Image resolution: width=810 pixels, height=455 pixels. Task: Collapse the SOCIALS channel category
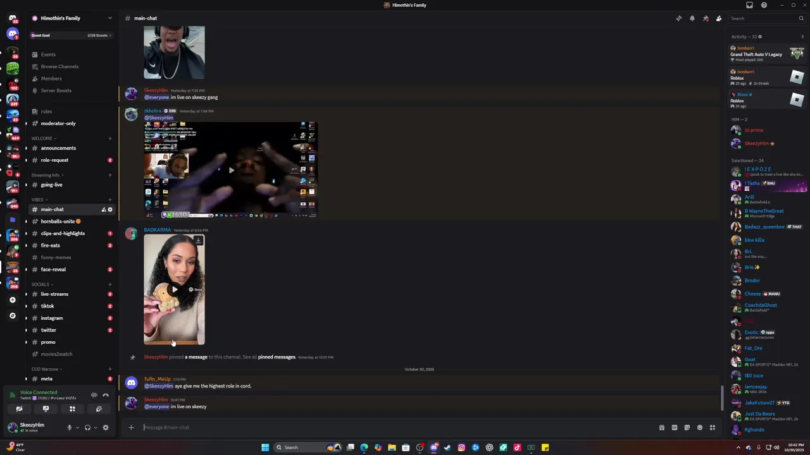[x=42, y=284]
